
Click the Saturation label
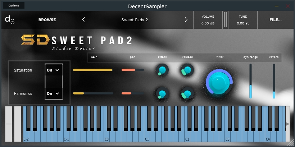[x=23, y=70]
